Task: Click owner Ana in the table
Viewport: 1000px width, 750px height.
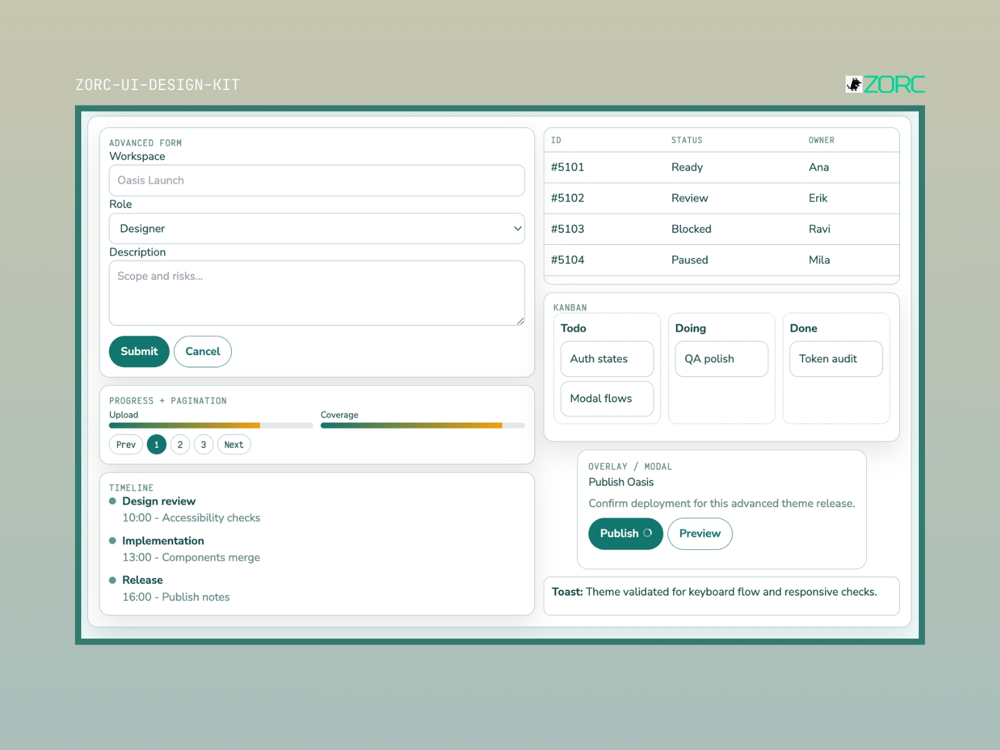Action: [819, 167]
